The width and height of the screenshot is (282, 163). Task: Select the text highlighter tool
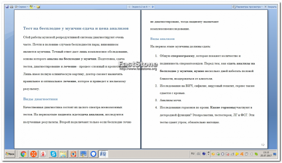click(31, 7)
